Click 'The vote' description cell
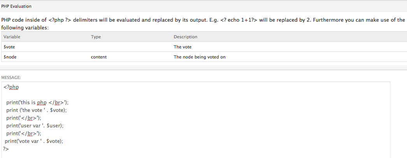Screen dimensions: 407x158 pyautogui.click(x=182, y=47)
